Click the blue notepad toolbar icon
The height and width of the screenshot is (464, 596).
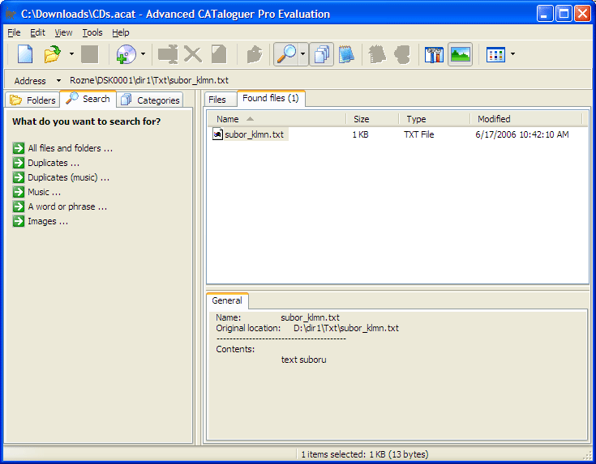click(x=346, y=54)
